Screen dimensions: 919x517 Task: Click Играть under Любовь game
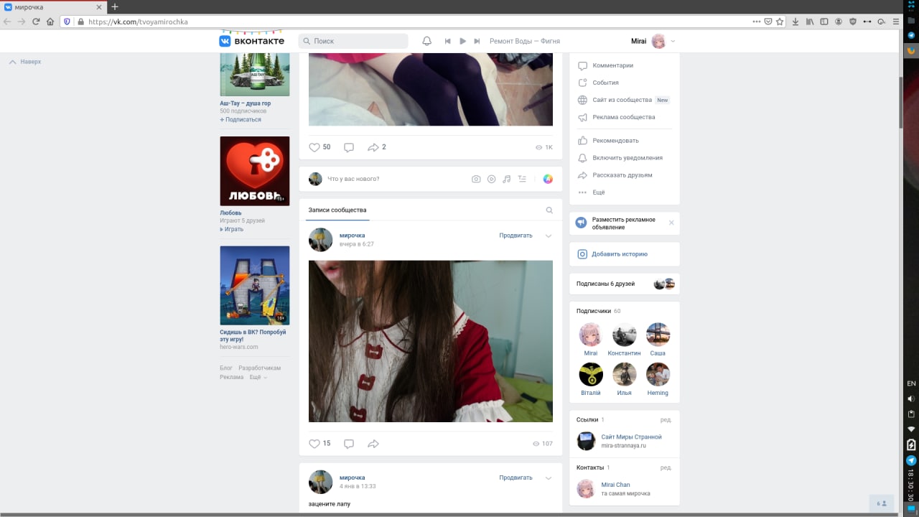tap(232, 229)
